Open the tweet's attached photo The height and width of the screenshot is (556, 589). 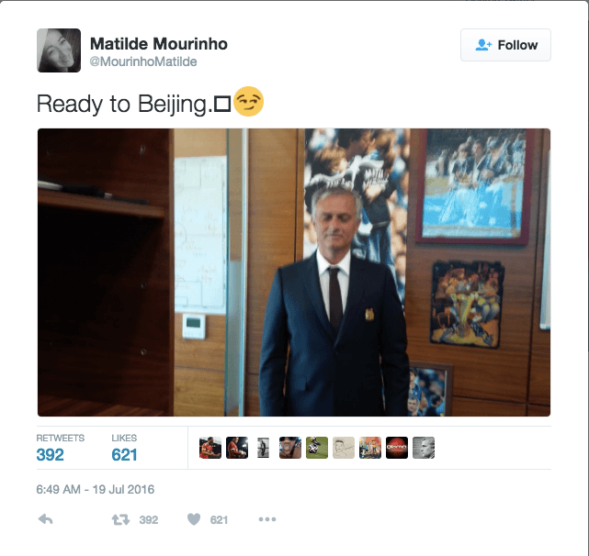point(294,272)
